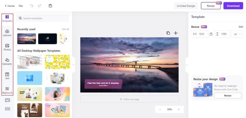Select the Text tool in sidebar
Screen dimensions: 246x118
[7, 76]
